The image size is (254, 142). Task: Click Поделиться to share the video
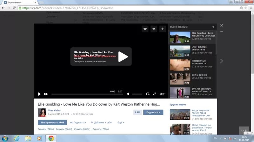pyautogui.click(x=78, y=122)
